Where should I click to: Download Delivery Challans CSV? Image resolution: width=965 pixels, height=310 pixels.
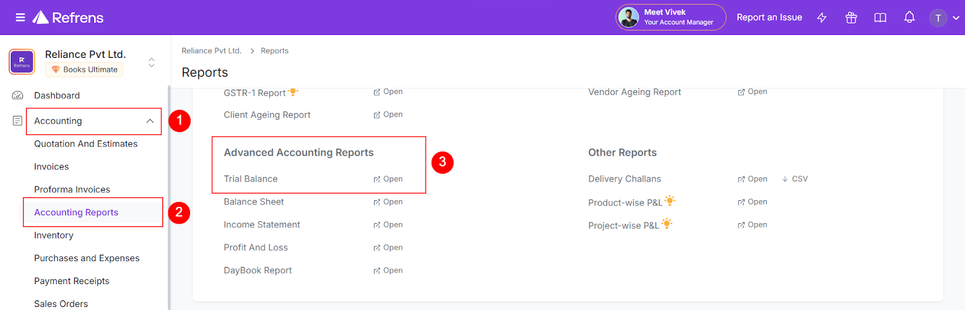tap(795, 179)
